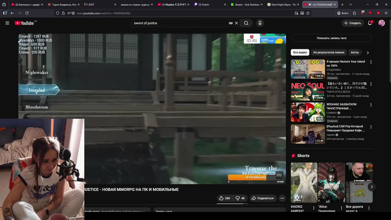This screenshot has width=391, height=220.
Task: Open options for Alice: Queenslave short
Action: click(341, 208)
